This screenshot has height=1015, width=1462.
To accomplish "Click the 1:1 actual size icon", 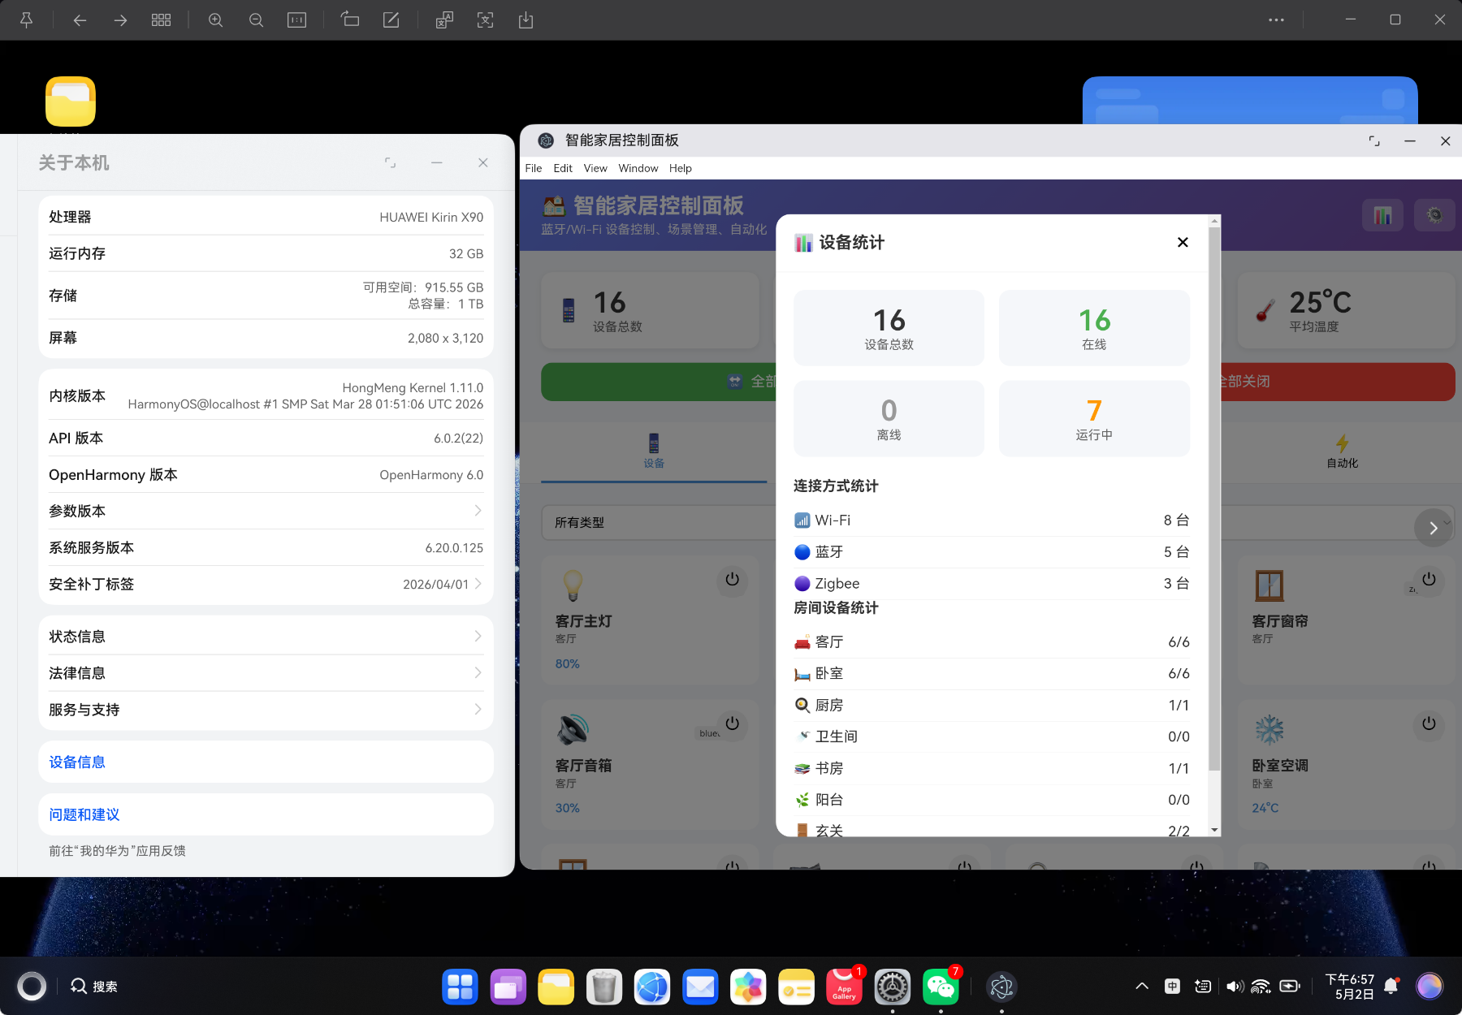I will pyautogui.click(x=296, y=20).
